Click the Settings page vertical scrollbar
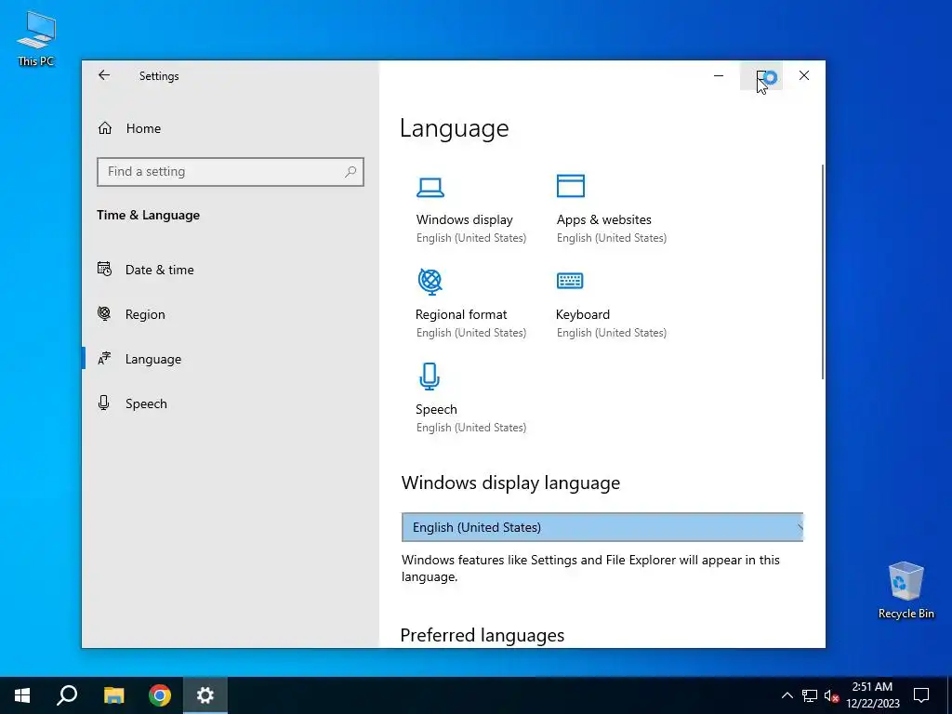Screen dimensions: 952x714 click(823, 272)
